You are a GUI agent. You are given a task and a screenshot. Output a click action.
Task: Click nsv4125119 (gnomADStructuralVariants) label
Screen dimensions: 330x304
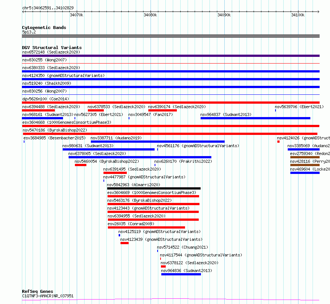tap(159, 232)
